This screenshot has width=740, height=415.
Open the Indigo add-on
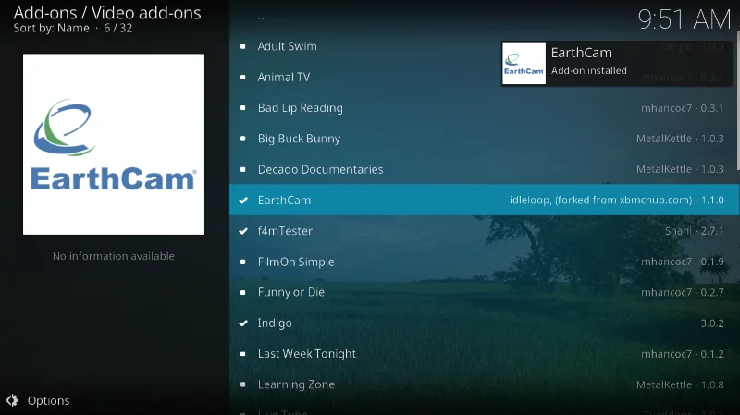(x=484, y=323)
